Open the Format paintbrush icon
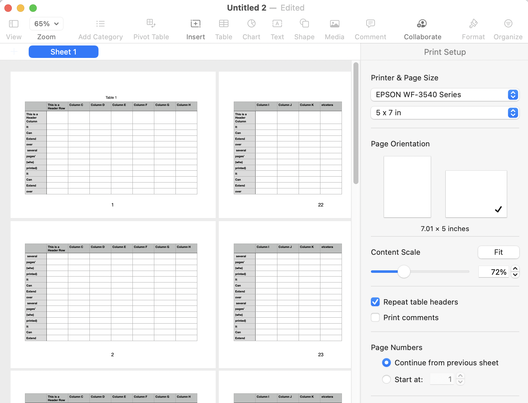 [x=473, y=23]
